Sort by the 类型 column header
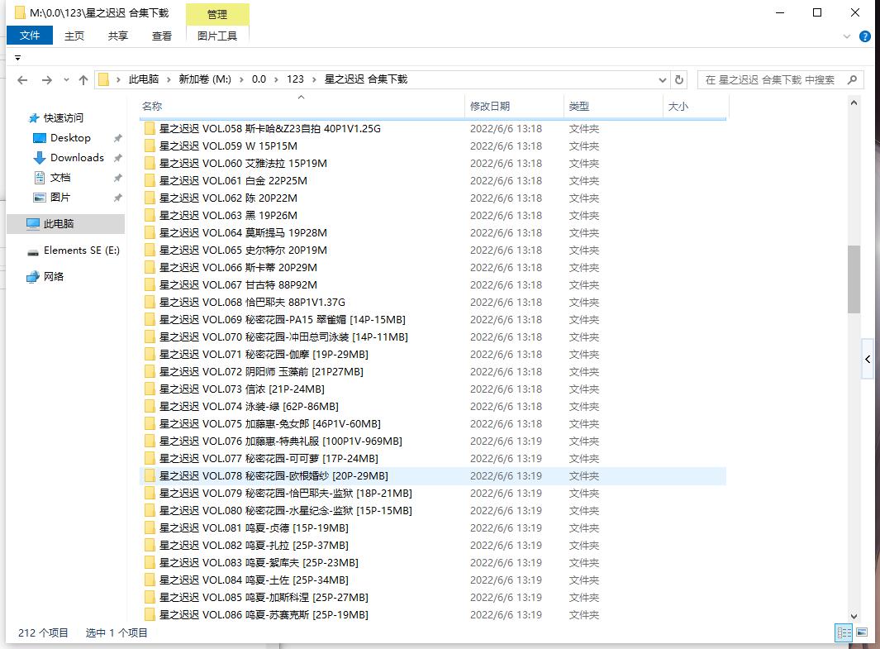Viewport: 880px width, 649px height. coord(613,106)
